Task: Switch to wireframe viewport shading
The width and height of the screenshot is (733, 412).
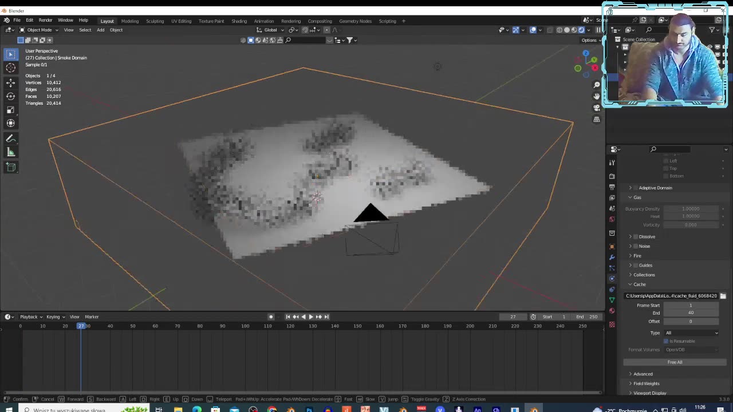Action: coord(559,30)
